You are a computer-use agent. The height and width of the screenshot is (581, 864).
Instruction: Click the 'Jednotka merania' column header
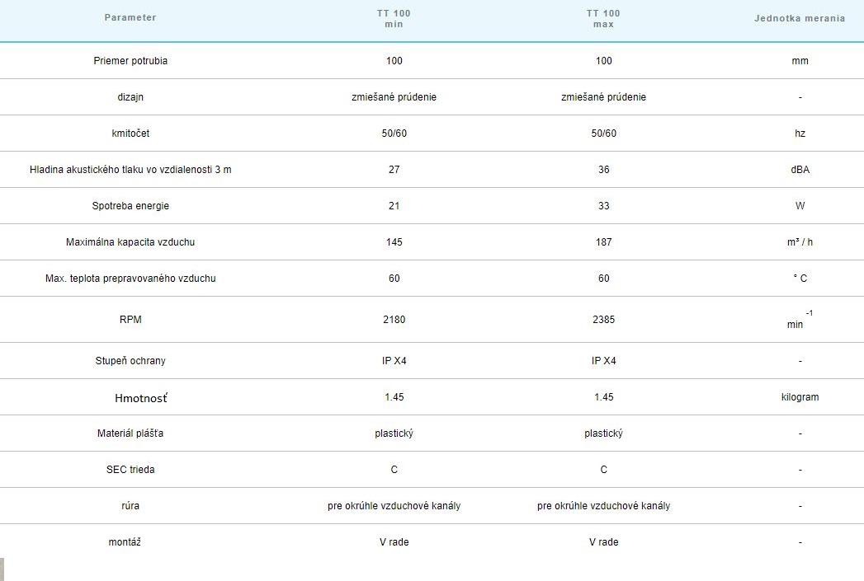coord(800,18)
